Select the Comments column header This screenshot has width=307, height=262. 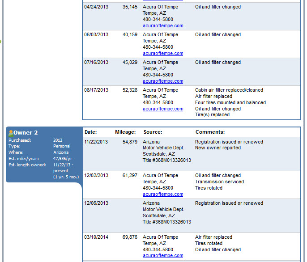(210, 132)
